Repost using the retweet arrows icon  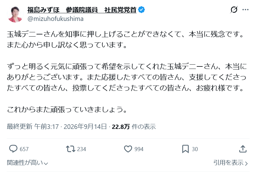[71, 149]
